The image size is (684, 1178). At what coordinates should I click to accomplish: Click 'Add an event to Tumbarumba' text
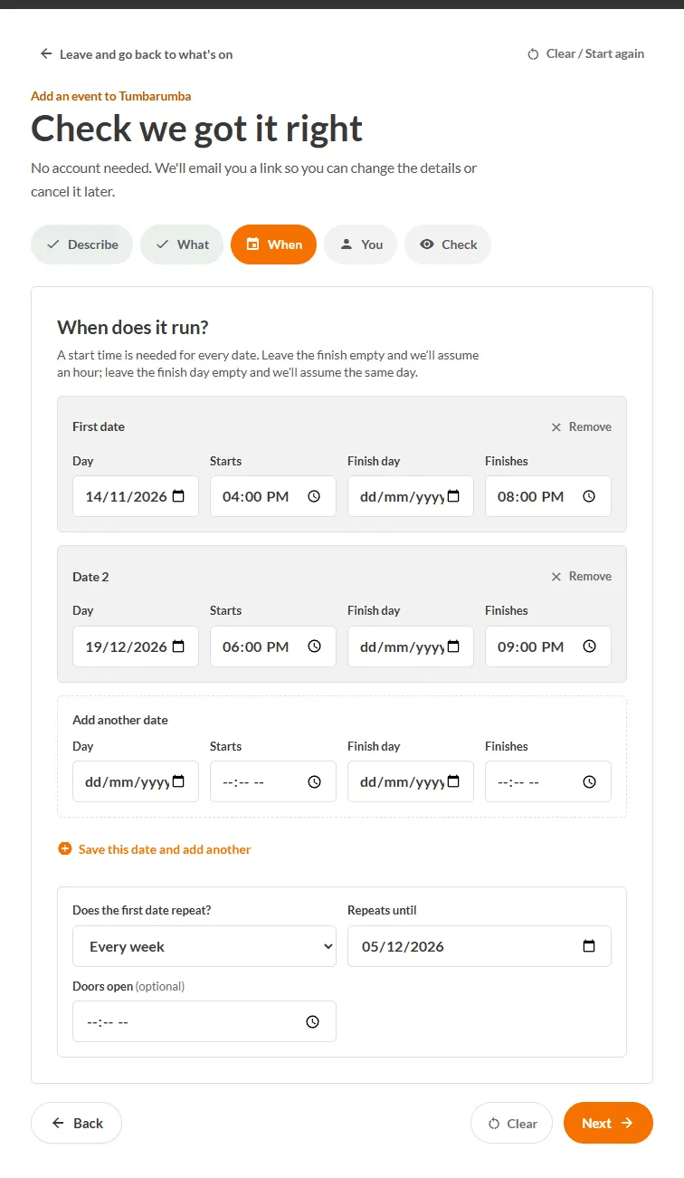coord(111,96)
